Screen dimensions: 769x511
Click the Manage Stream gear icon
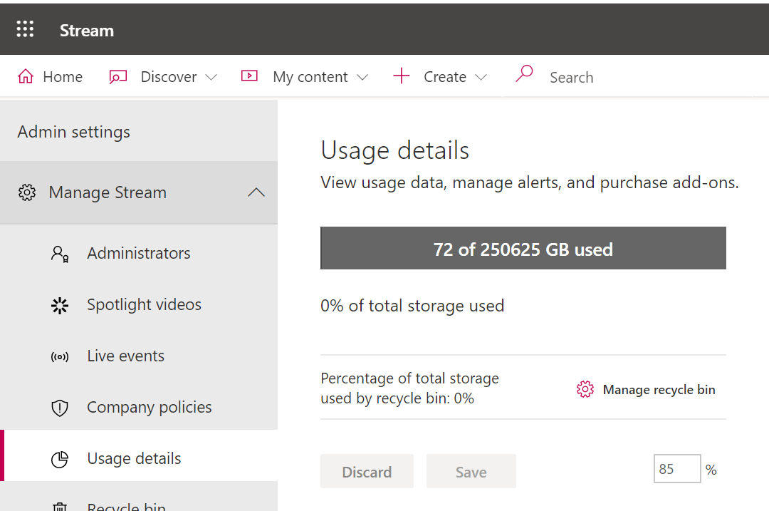[27, 192]
